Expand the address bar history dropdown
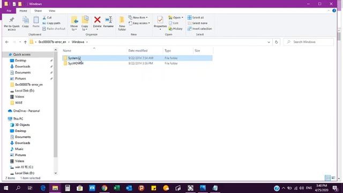Image resolution: width=343 pixels, height=193 pixels. (269, 42)
